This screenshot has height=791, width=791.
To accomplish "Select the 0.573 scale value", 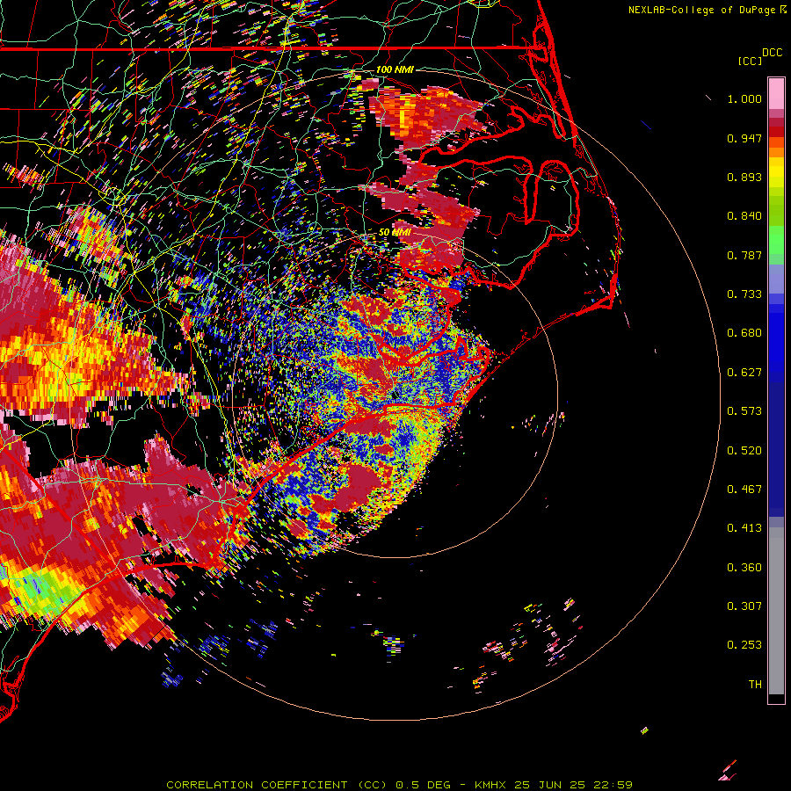I will (744, 411).
